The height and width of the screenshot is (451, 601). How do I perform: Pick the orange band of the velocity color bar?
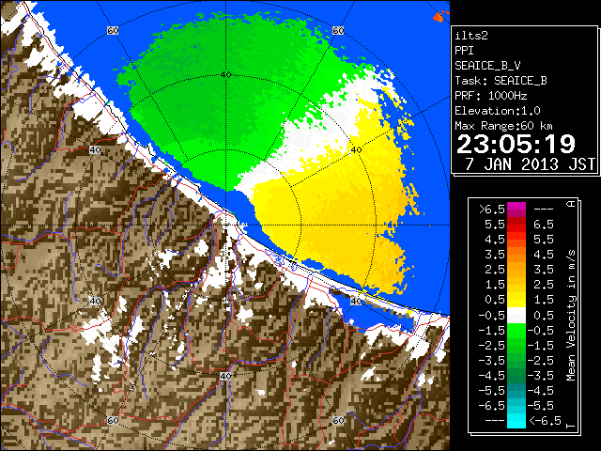click(x=516, y=255)
